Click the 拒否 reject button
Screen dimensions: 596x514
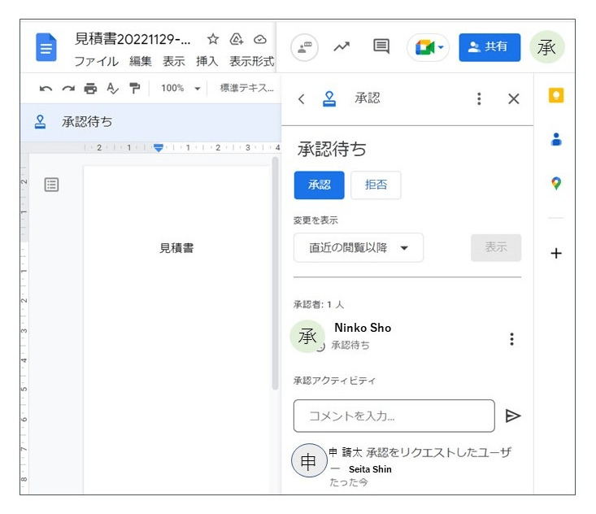click(376, 185)
